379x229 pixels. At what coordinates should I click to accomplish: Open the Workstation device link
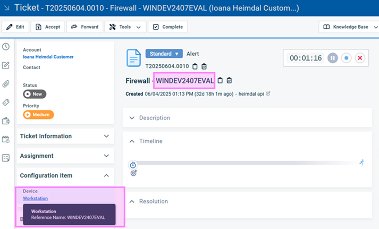(35, 198)
